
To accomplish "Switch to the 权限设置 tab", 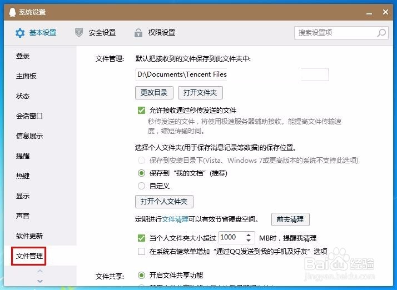I will click(x=155, y=33).
